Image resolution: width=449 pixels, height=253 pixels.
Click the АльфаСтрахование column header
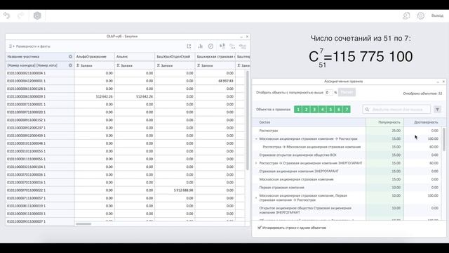click(x=95, y=57)
